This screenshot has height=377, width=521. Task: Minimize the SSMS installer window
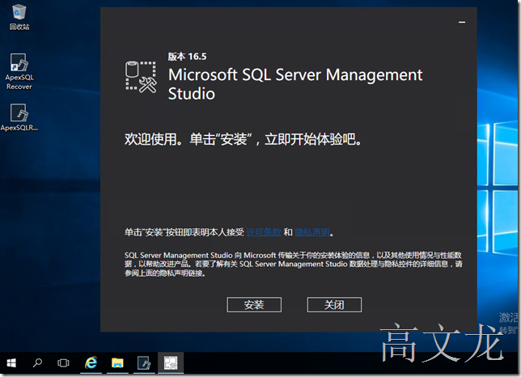coord(462,23)
